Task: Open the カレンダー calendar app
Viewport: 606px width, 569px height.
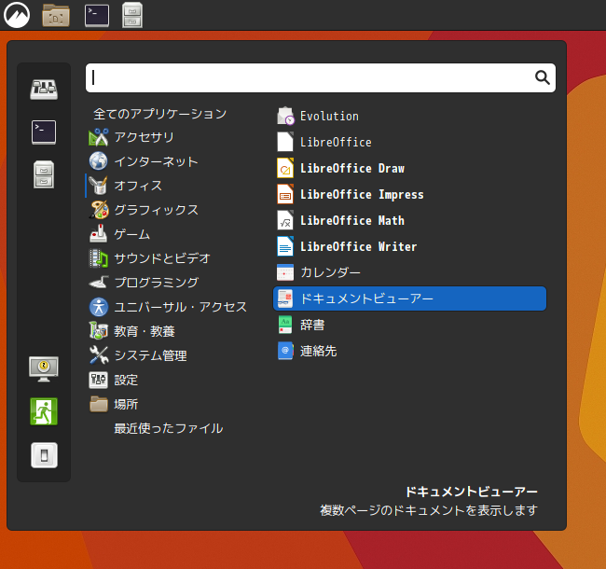Action: [x=409, y=272]
